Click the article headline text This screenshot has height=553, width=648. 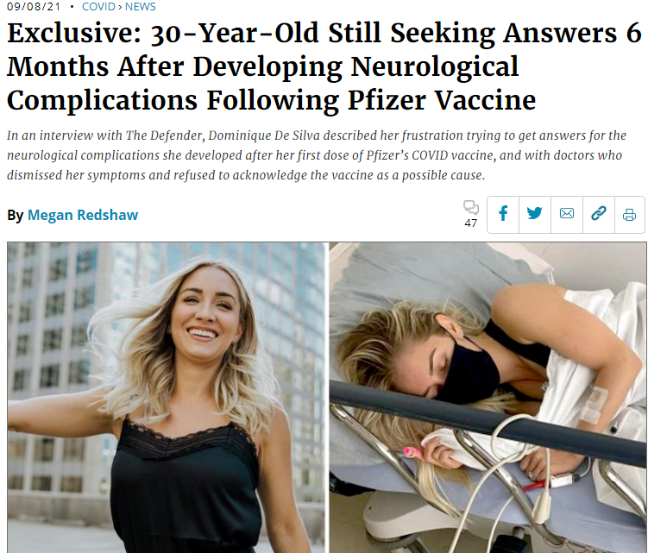324,66
